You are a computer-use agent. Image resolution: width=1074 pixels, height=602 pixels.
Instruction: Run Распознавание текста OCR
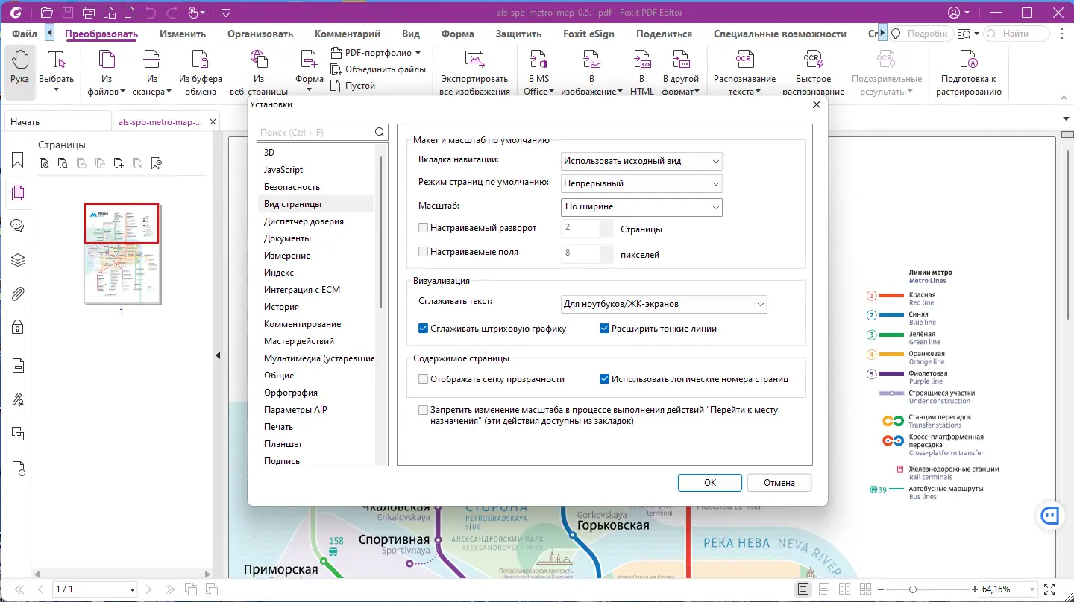[x=744, y=72]
